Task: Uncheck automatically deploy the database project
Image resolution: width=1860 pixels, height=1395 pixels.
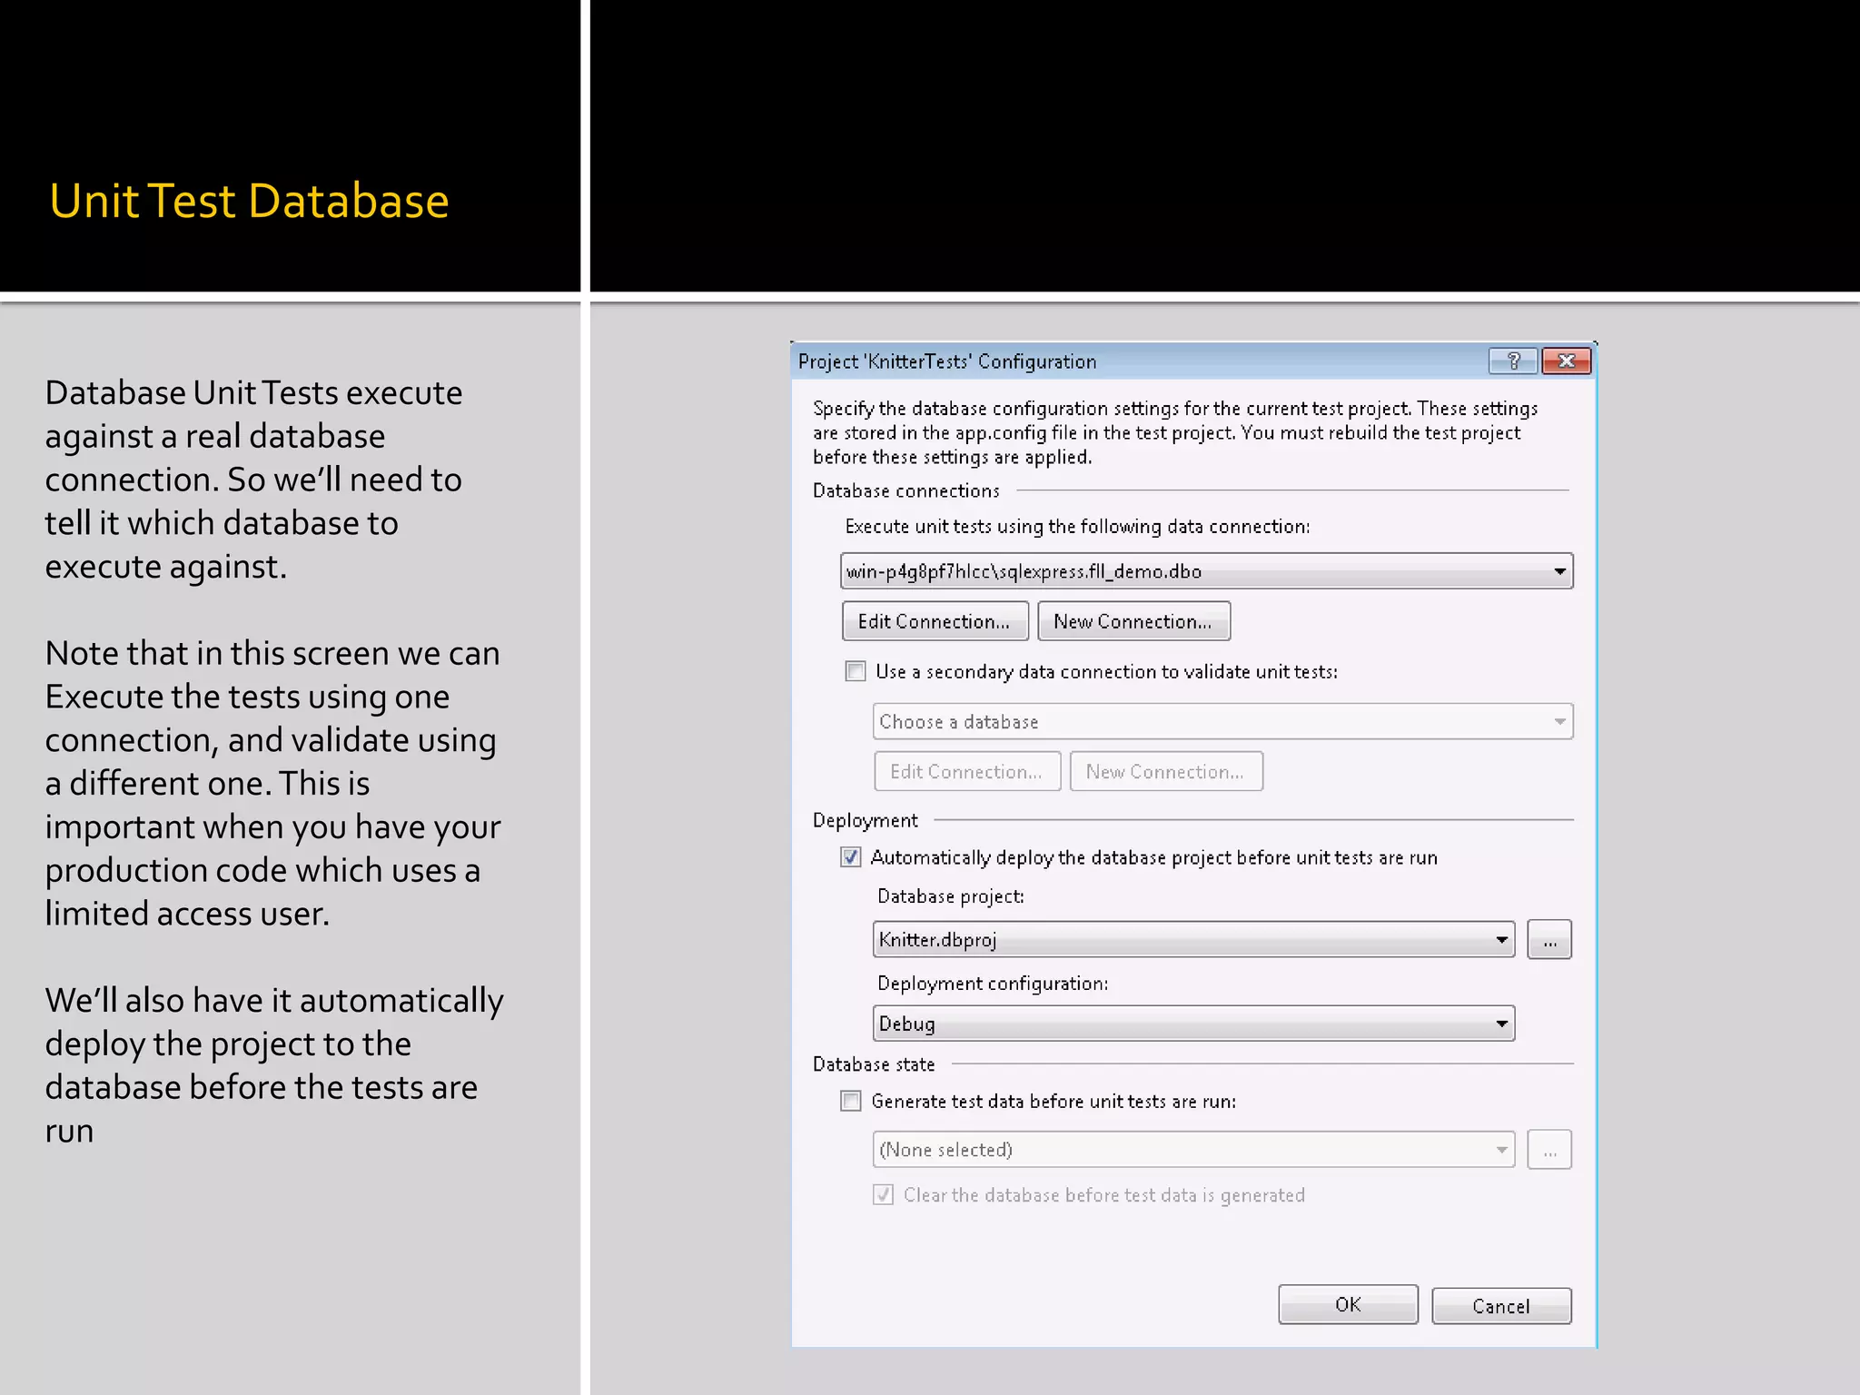Action: point(851,857)
